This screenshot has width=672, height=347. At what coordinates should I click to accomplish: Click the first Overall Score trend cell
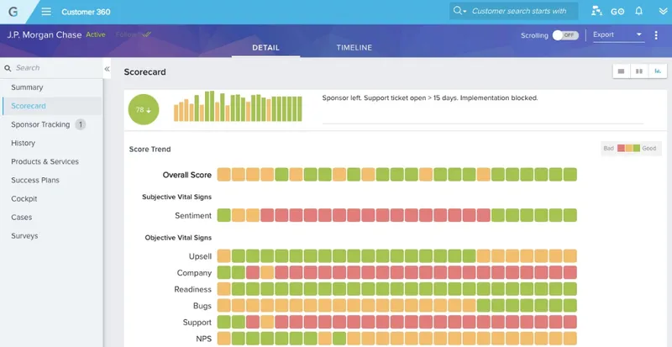(x=224, y=175)
